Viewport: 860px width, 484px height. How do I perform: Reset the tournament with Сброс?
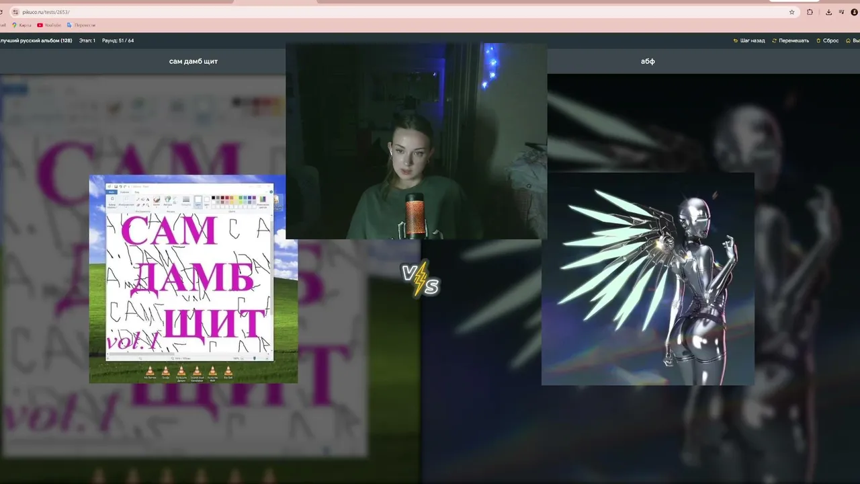[x=827, y=40]
